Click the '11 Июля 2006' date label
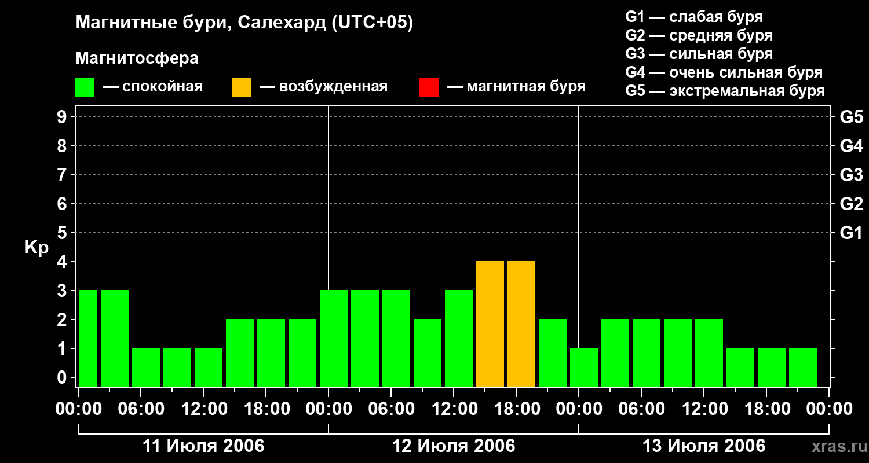 click(x=203, y=446)
